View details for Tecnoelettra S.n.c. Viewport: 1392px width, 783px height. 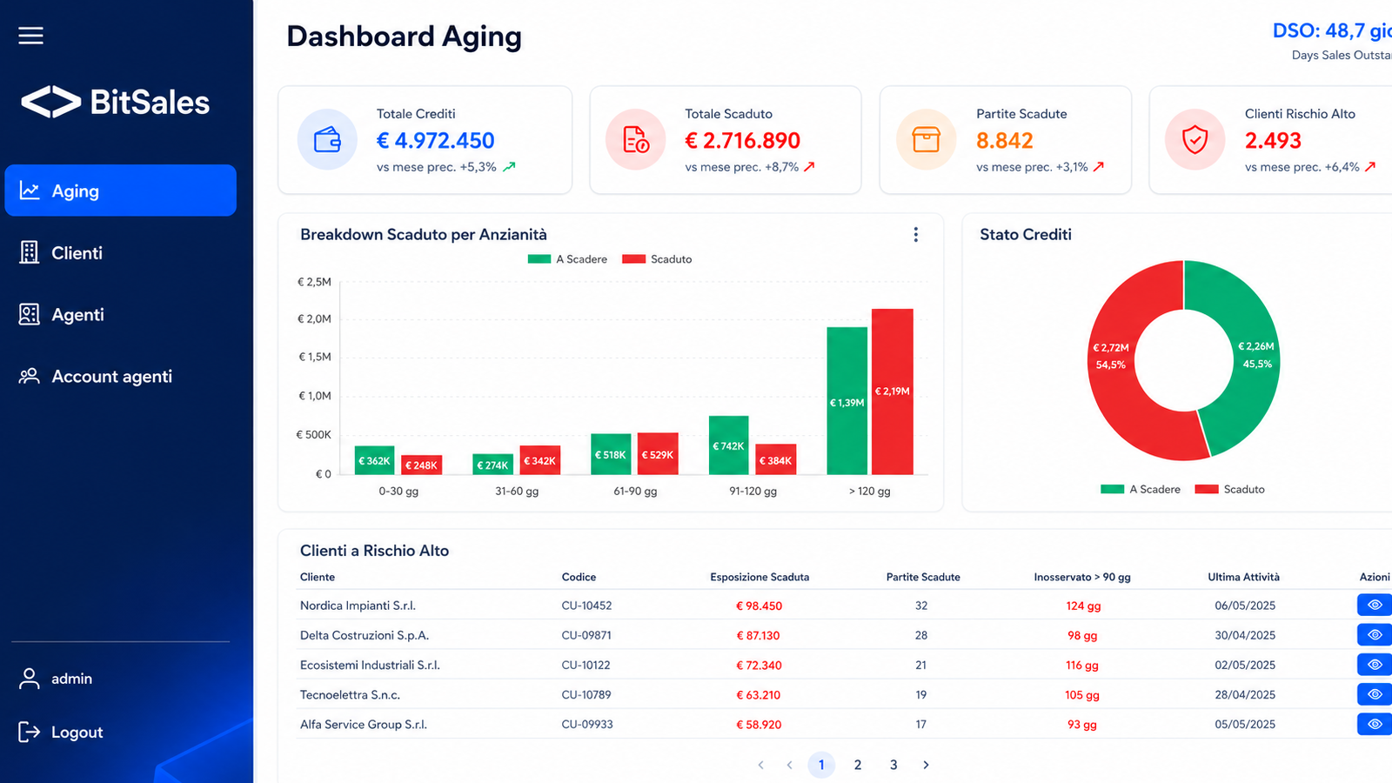pos(1375,694)
